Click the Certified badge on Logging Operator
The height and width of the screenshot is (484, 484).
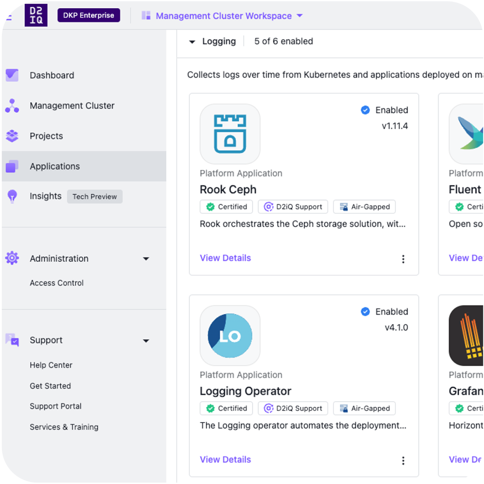click(x=226, y=408)
